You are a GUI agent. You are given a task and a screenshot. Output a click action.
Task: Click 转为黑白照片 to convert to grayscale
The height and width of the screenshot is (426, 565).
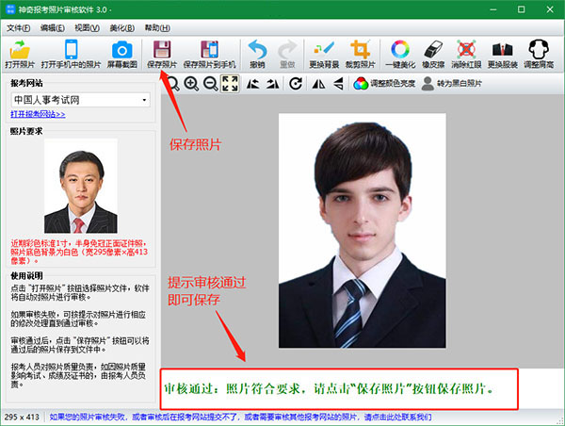[450, 84]
